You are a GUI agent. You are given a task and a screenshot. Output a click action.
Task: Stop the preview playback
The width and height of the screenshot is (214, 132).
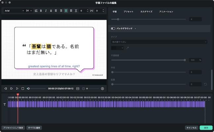23,89
